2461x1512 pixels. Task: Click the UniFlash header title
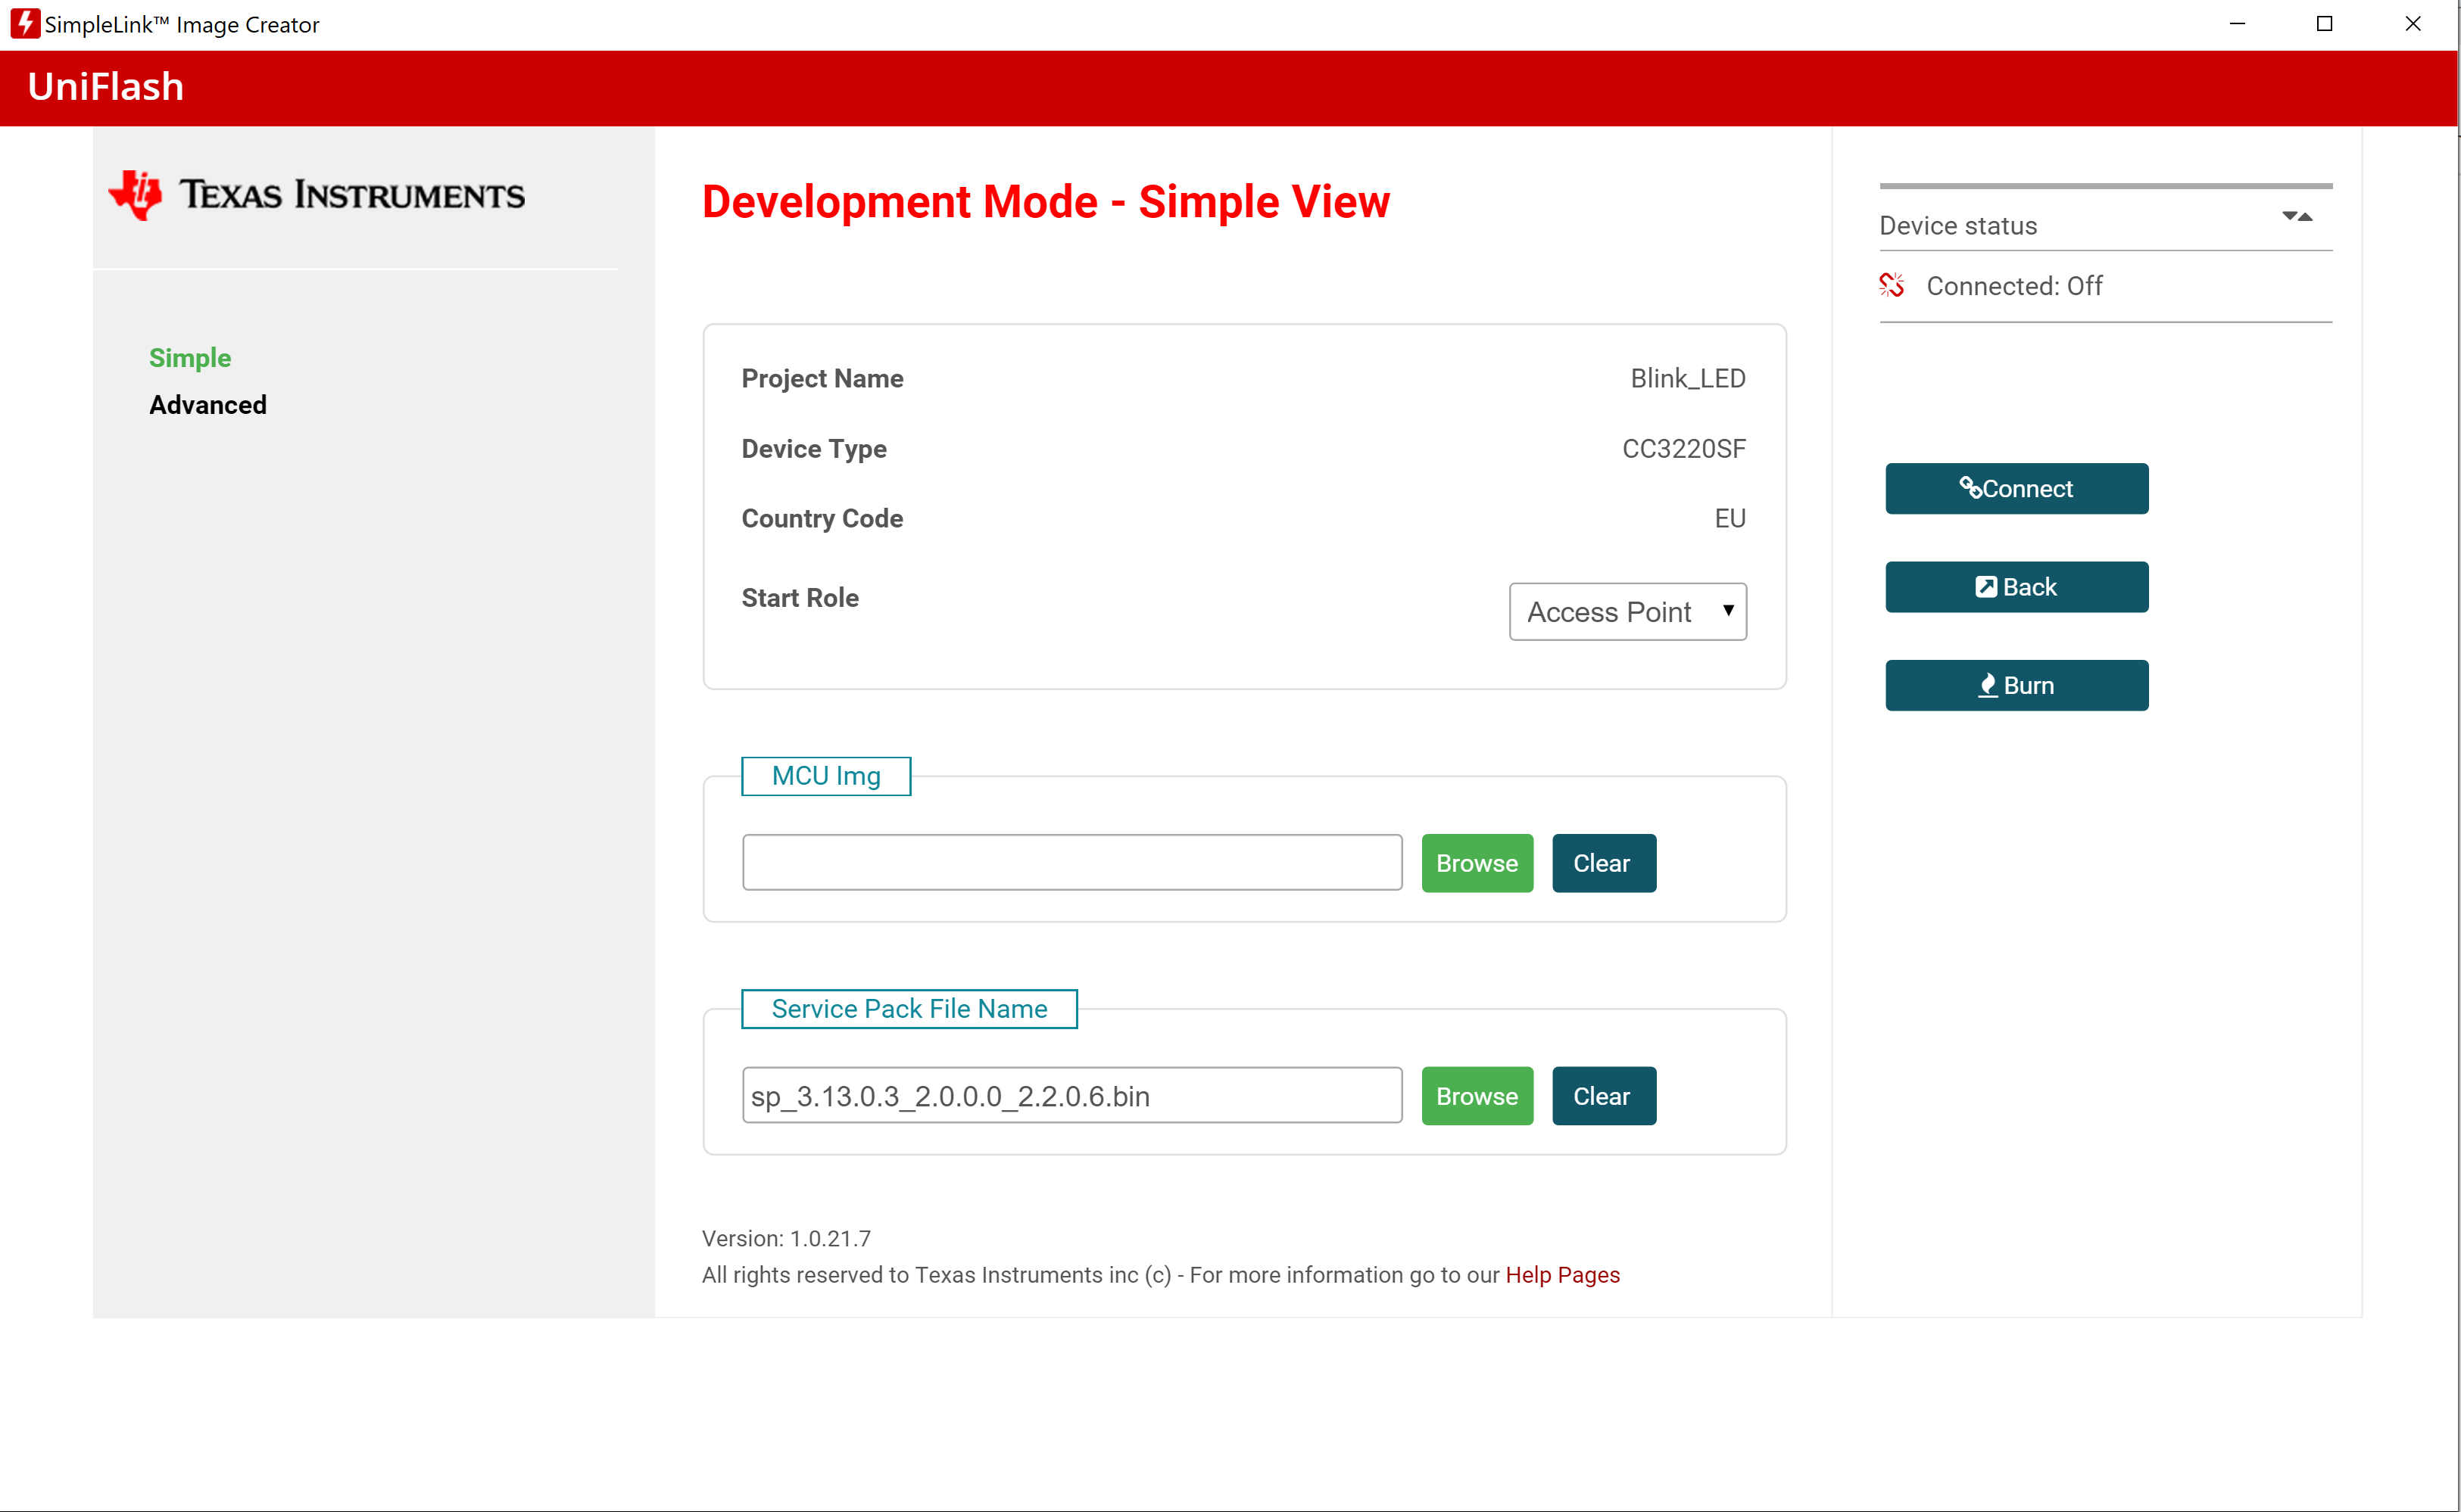click(x=106, y=87)
